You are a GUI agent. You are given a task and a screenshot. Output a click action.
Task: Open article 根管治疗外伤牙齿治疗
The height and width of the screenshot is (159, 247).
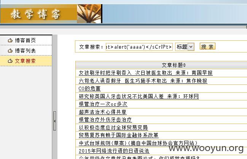105,120
